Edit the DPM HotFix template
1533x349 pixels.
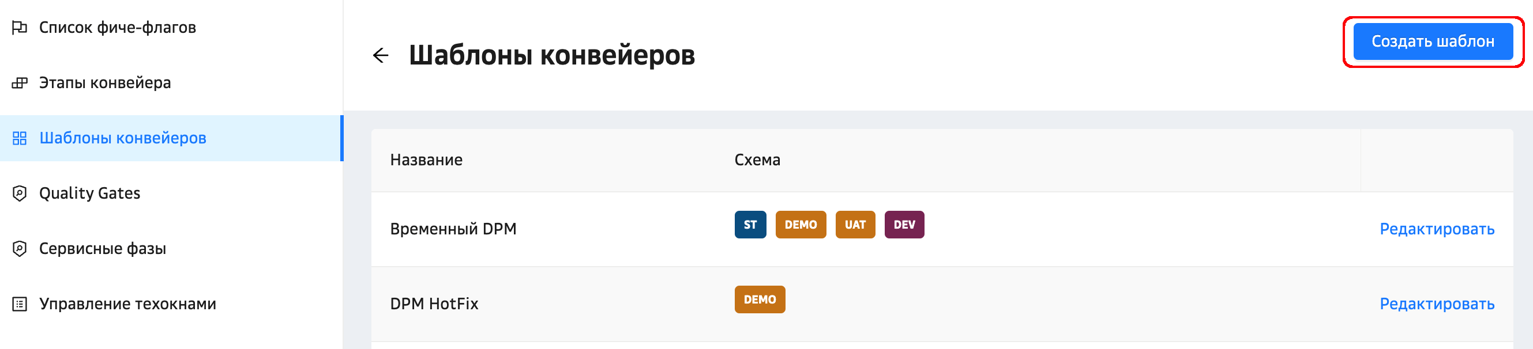[1436, 304]
